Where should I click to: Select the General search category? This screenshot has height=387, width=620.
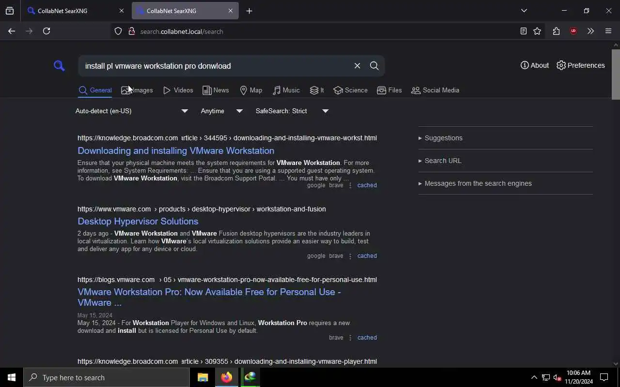(95, 90)
